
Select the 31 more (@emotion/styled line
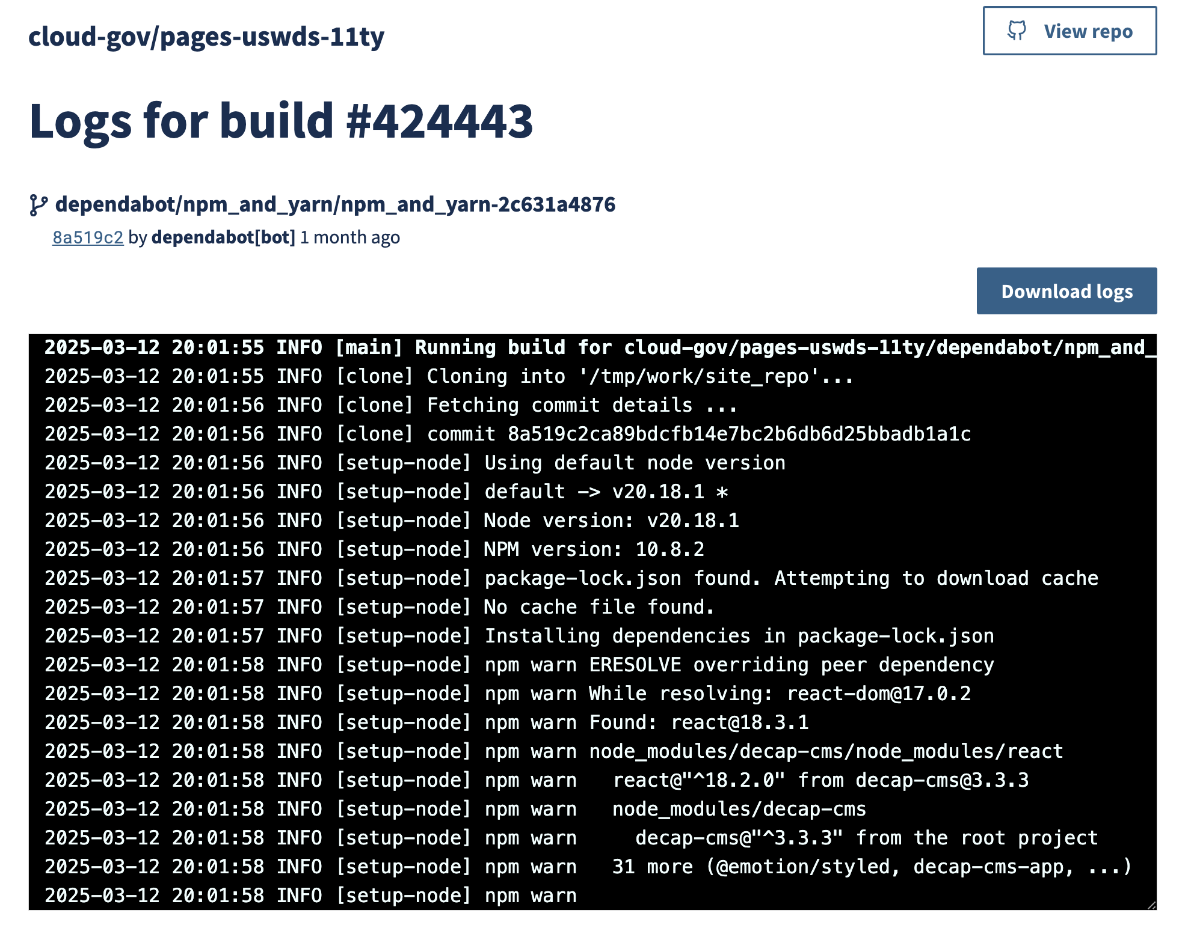(588, 867)
